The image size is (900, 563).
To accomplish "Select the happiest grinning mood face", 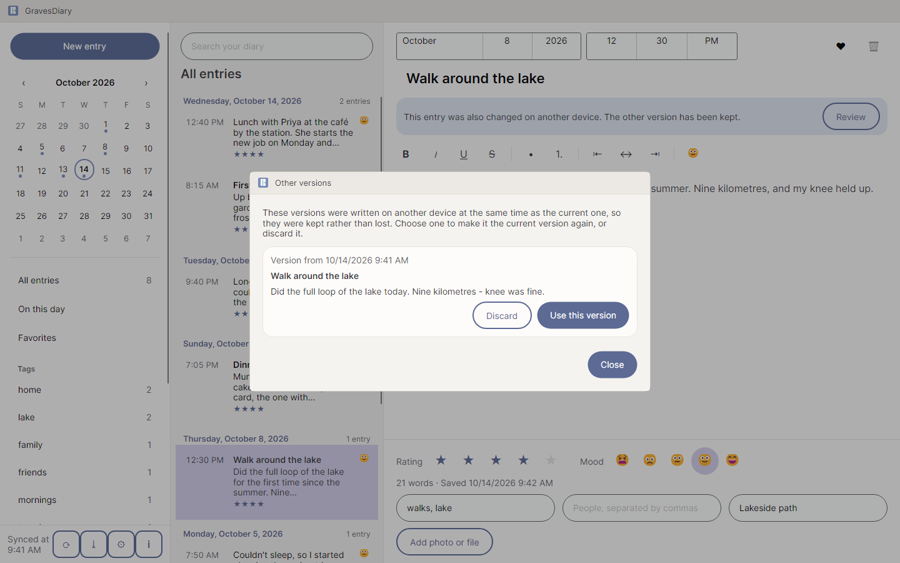I will coord(732,460).
